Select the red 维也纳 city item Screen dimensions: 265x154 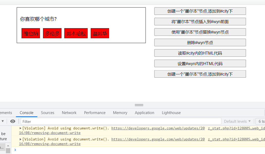pos(31,33)
